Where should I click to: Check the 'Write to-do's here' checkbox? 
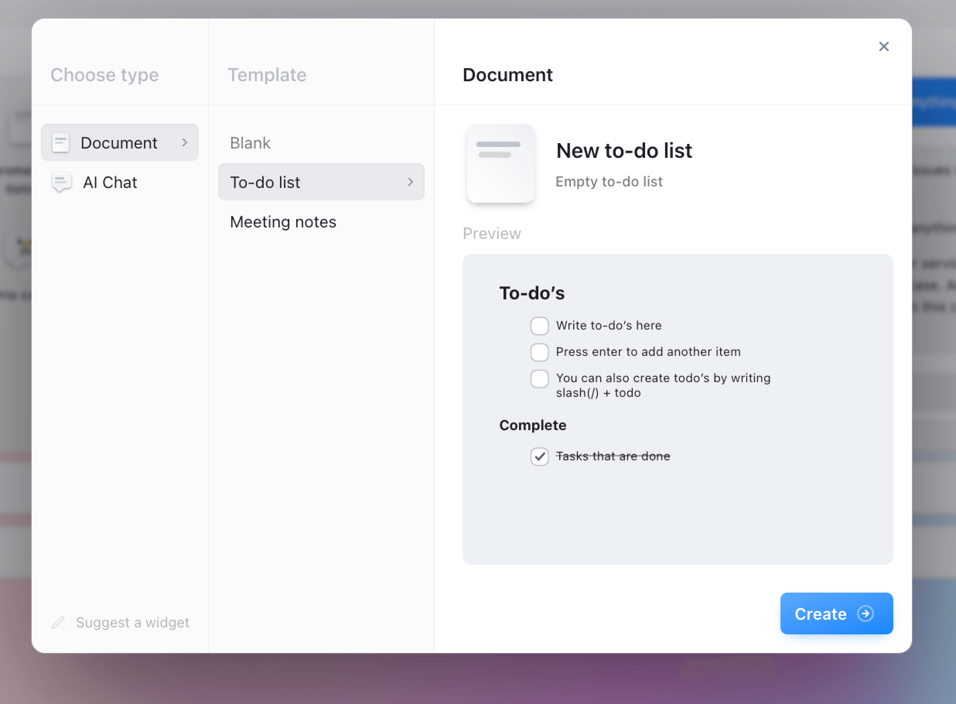[539, 326]
